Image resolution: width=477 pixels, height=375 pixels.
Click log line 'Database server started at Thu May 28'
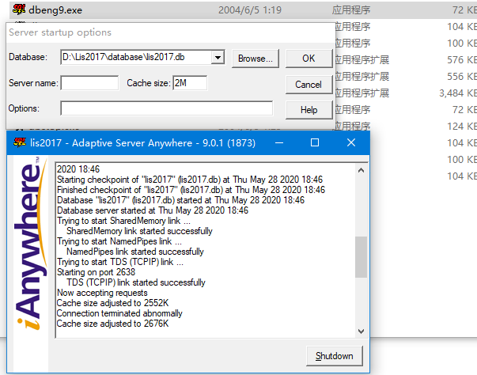pyautogui.click(x=153, y=210)
